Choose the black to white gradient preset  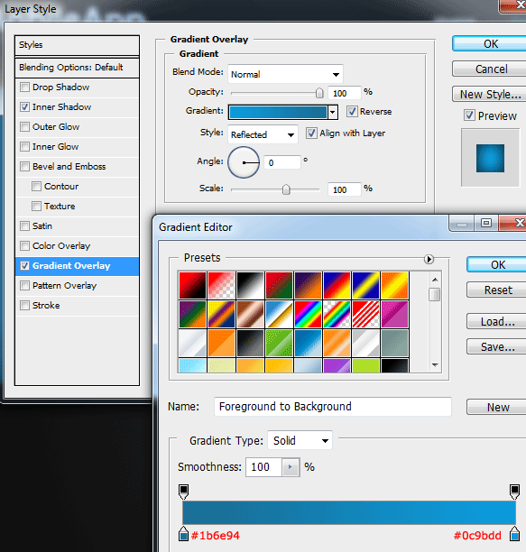[250, 285]
